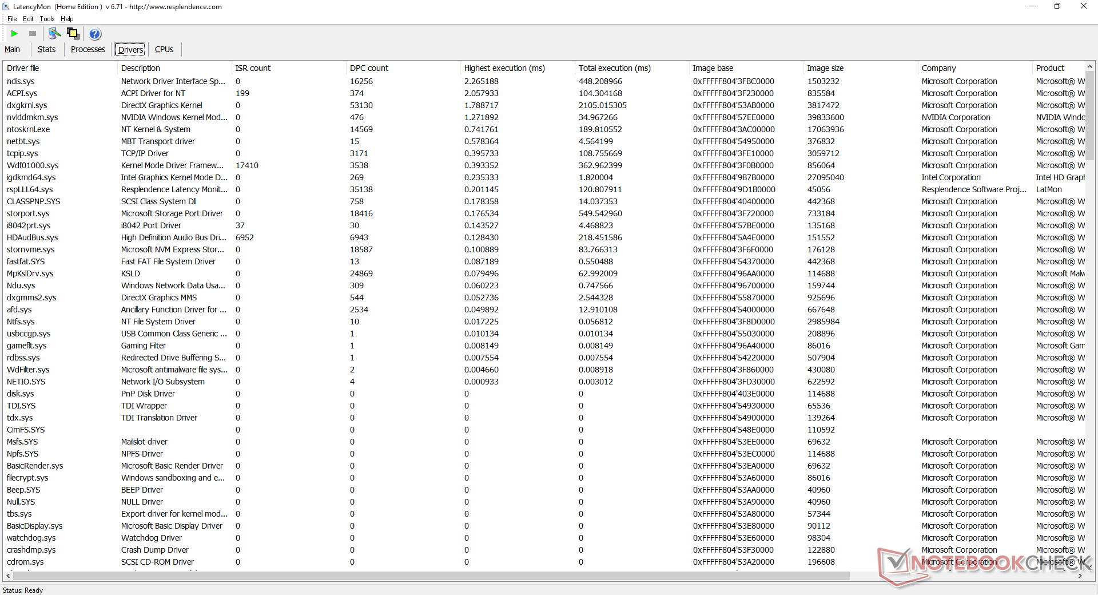1098x595 pixels.
Task: Switch to the Stats tab
Action: point(46,50)
